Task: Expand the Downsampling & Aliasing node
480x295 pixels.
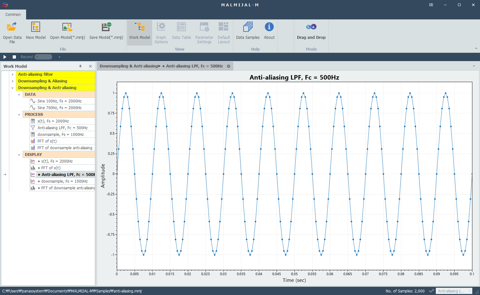Action: pos(12,81)
